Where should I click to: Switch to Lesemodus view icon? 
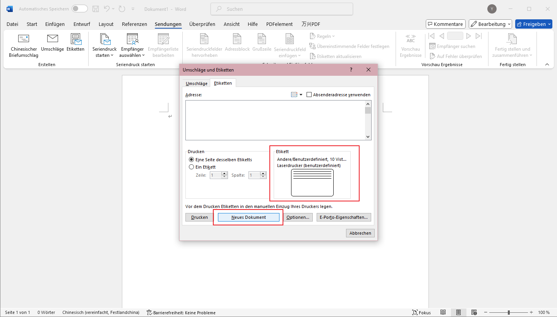tap(443, 312)
